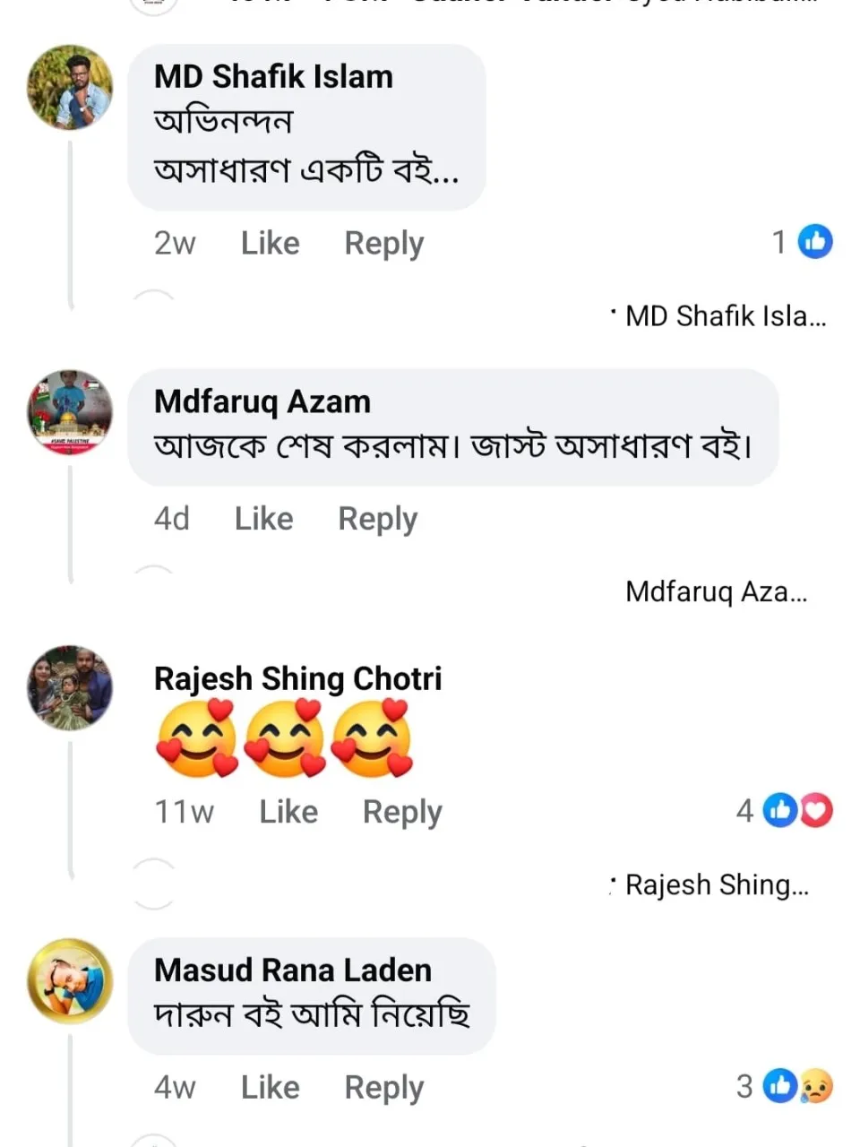Like Masud Rana Laden's comment
This screenshot has width=860, height=1147.
point(270,1087)
